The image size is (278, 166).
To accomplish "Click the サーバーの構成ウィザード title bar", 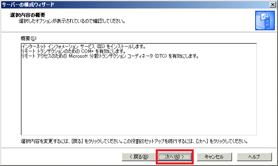I will [x=120, y=4].
